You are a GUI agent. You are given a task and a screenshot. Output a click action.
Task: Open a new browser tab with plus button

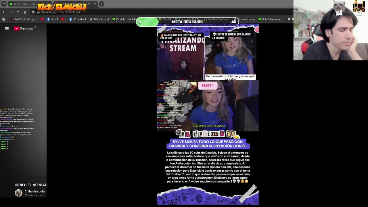(x=101, y=4)
